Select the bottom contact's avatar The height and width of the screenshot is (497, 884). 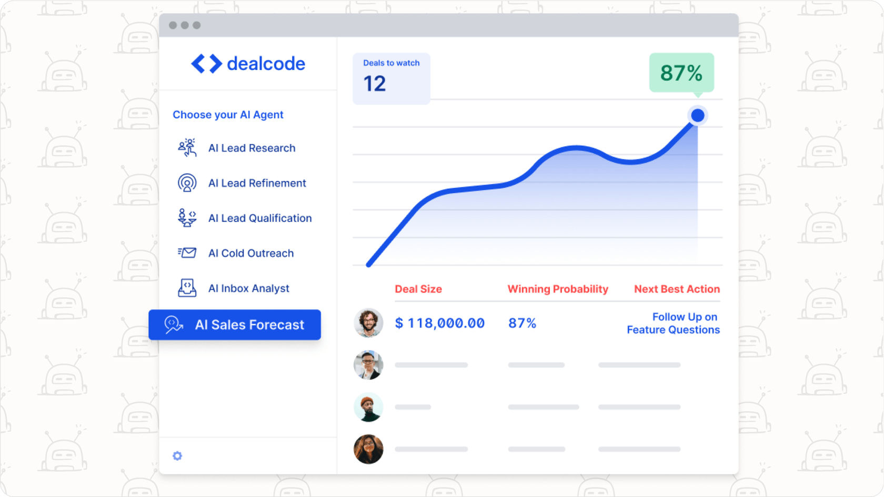(368, 449)
